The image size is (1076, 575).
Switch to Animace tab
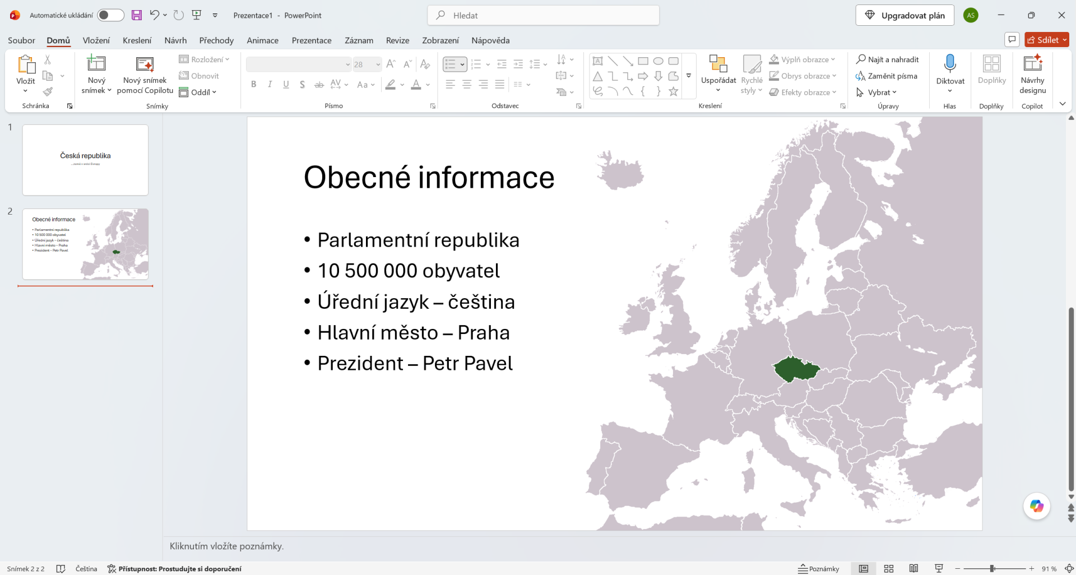click(263, 40)
